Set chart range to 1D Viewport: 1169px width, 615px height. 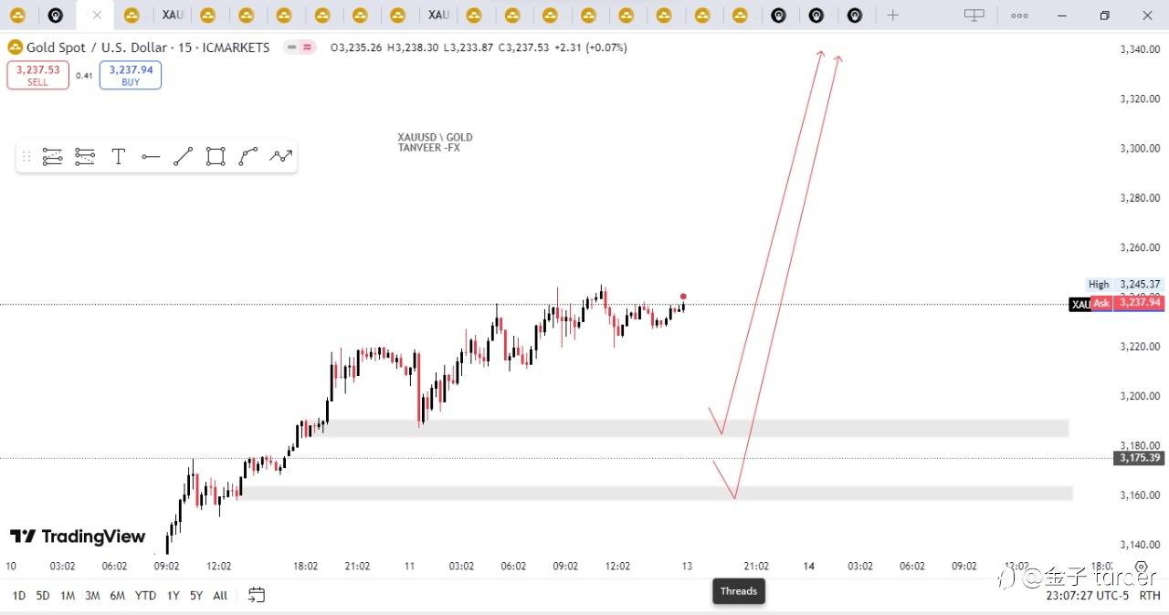19,596
